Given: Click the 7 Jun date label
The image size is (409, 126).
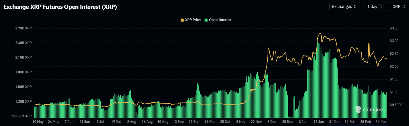Looking at the screenshot, I should 69,121.
